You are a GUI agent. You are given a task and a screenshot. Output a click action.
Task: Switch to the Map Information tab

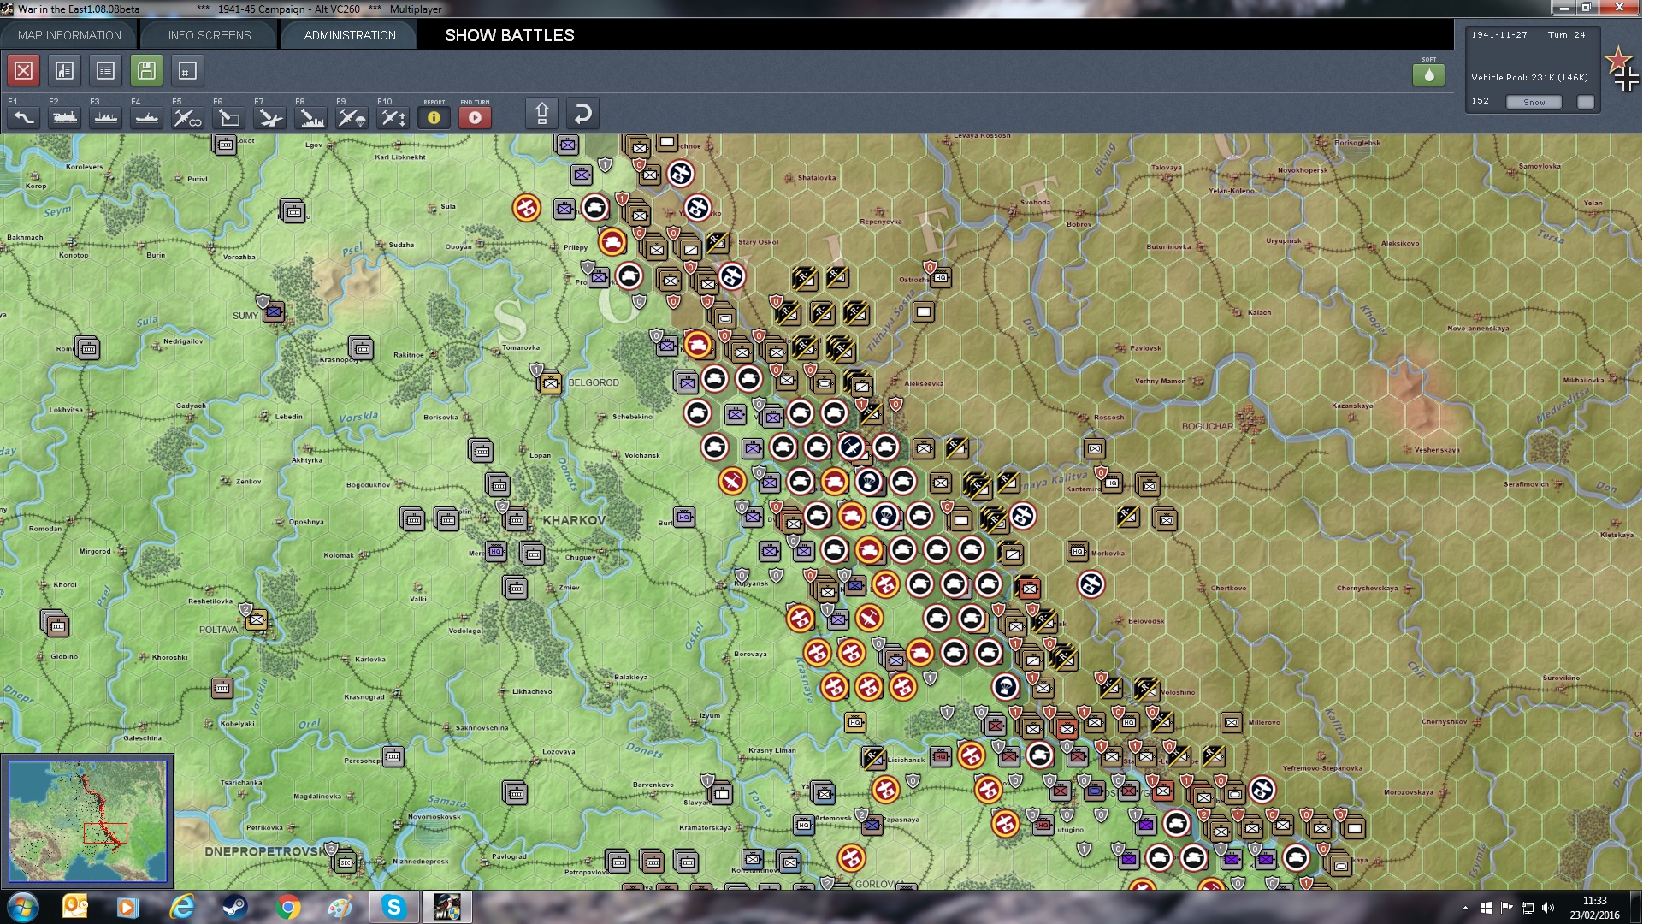click(69, 35)
